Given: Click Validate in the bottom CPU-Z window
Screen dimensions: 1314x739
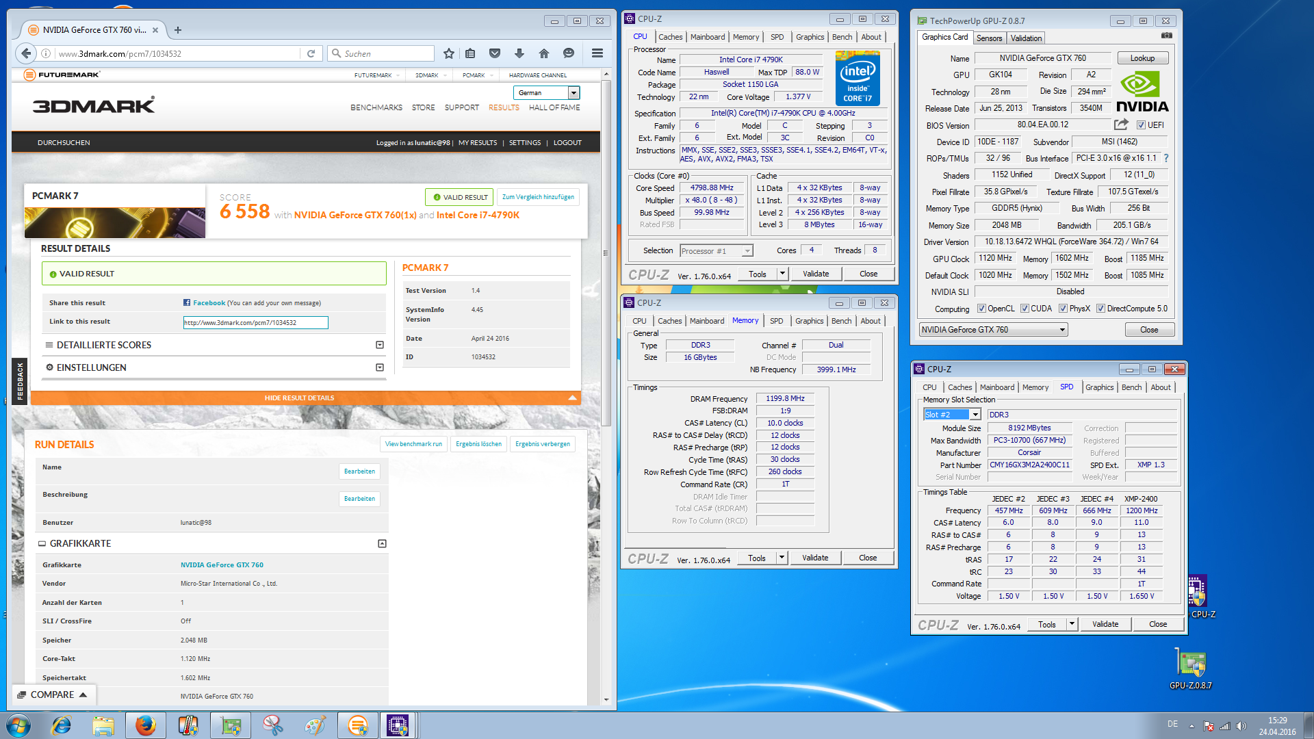Looking at the screenshot, I should click(x=1105, y=624).
